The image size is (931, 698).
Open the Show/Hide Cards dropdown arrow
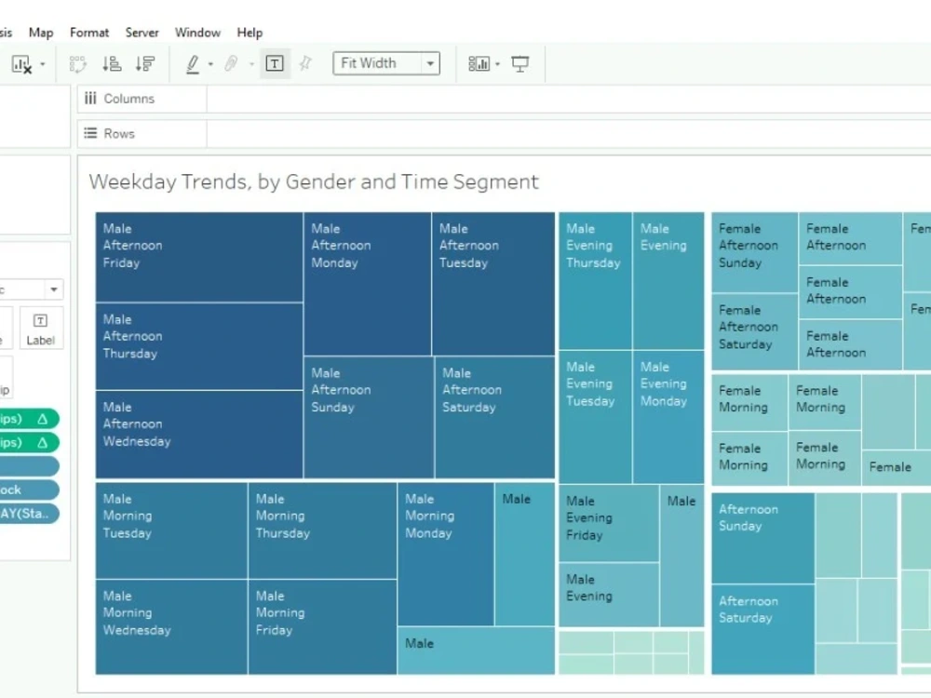click(498, 63)
